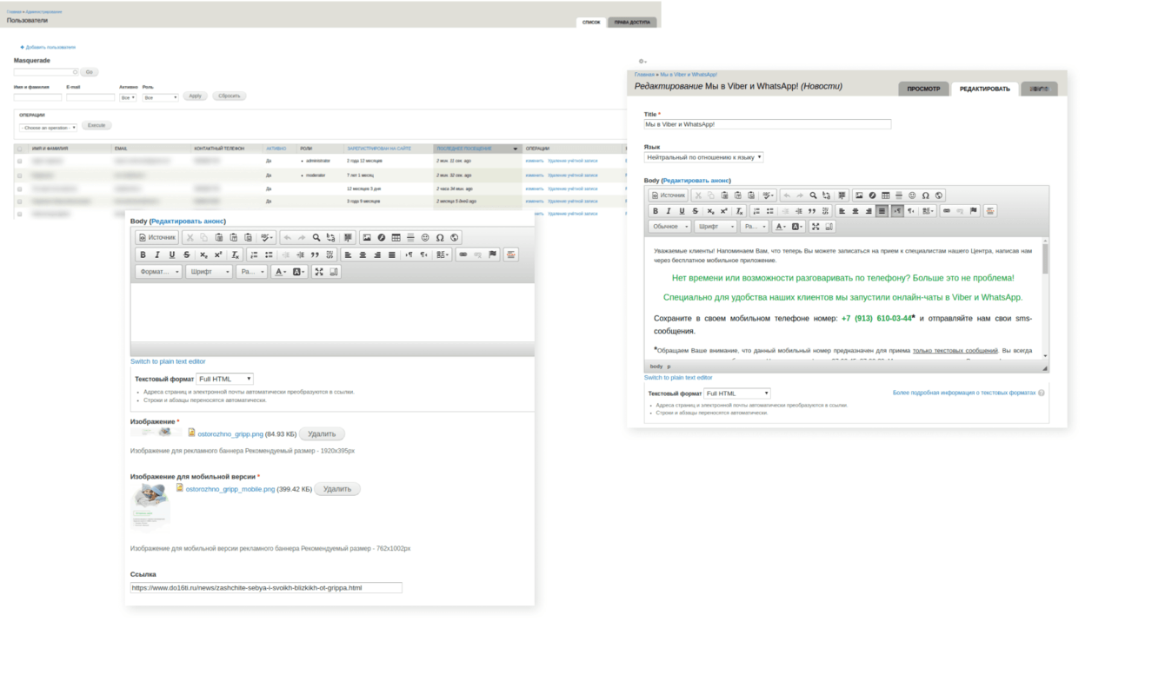Screen dimensions: 1165x681
Task: Apply superscript in the news editor
Action: (x=723, y=211)
